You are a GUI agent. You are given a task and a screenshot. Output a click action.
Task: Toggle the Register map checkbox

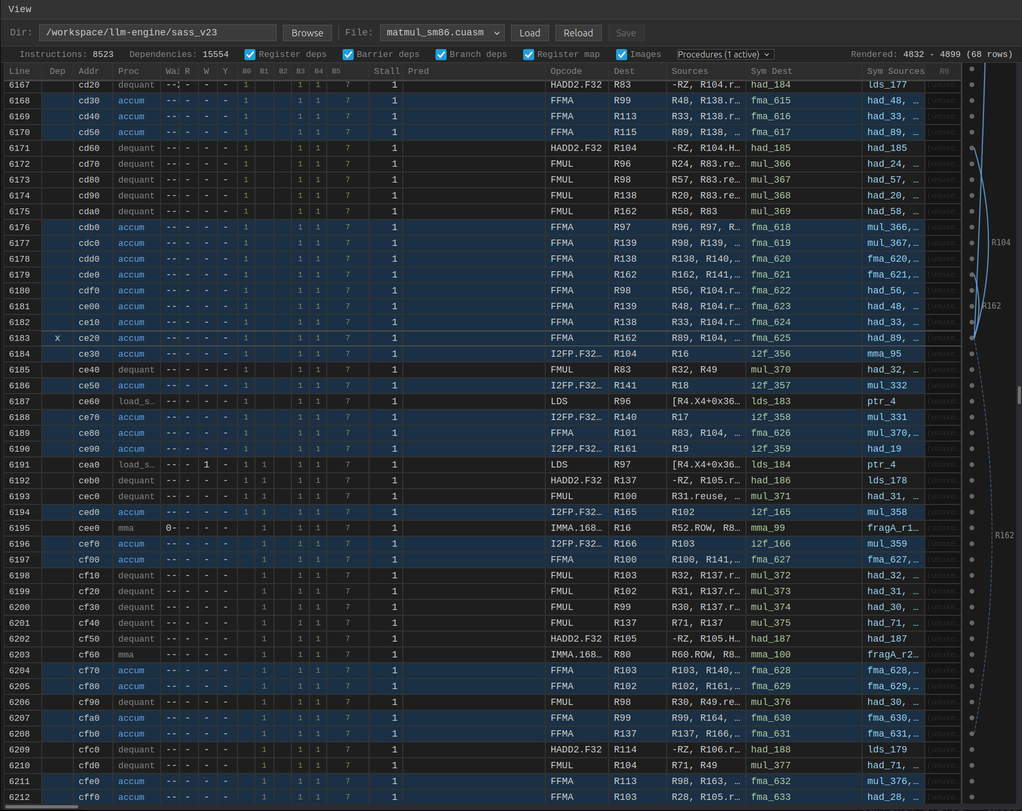[x=528, y=54]
